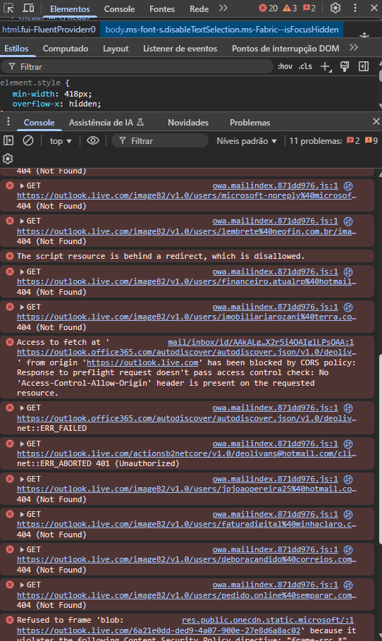Screen dimensions: 382x641
Task: Open the DevTools three-dot customize menu
Action: click(x=355, y=8)
